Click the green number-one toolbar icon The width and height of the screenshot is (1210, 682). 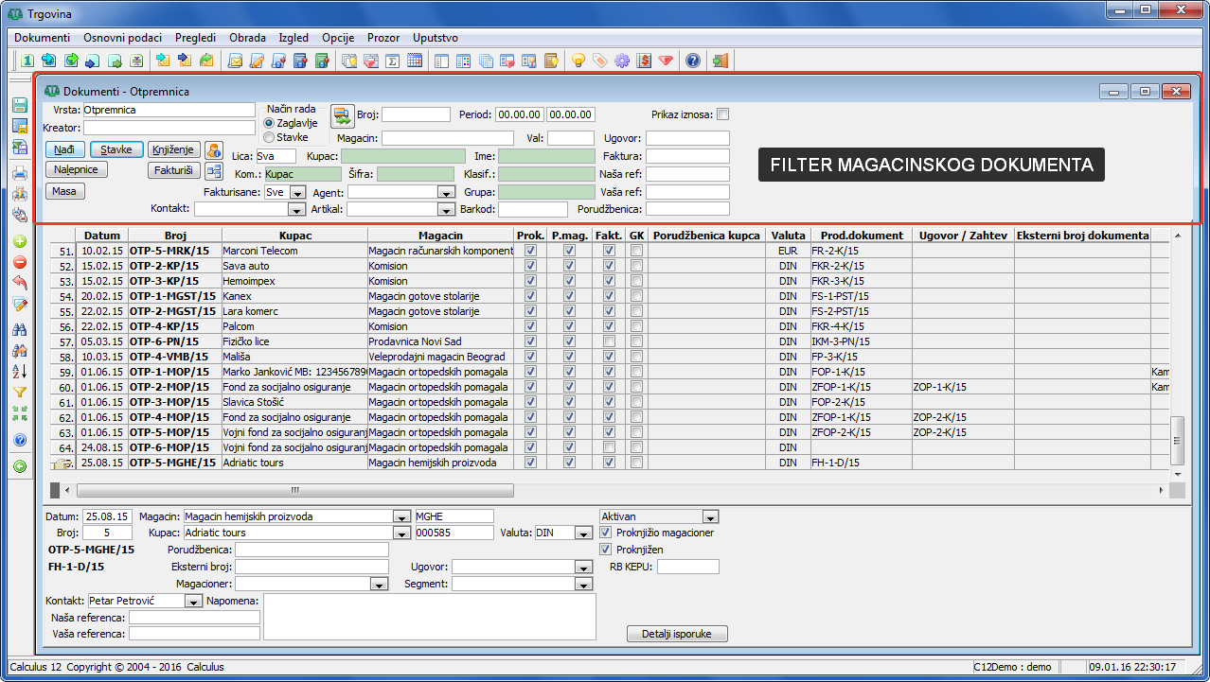point(27,61)
